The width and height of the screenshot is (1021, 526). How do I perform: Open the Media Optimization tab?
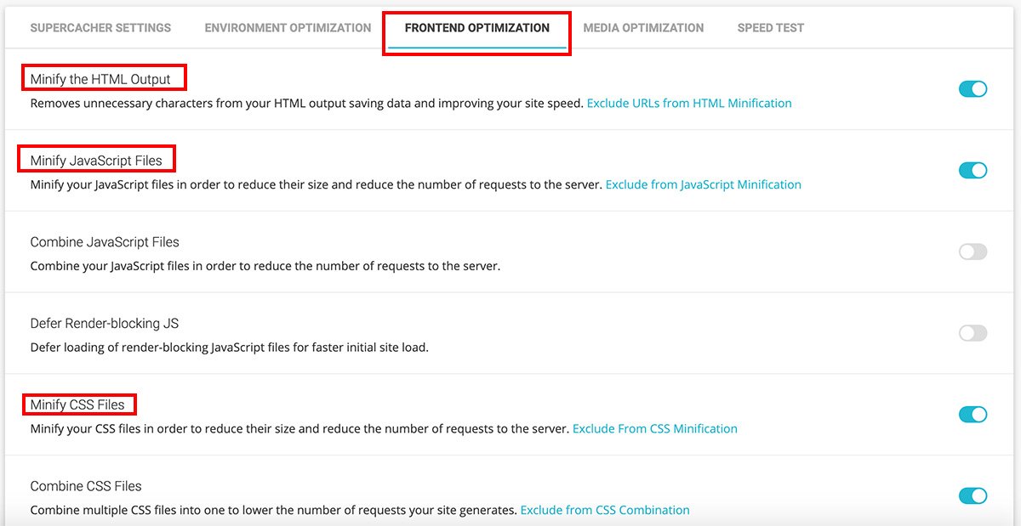643,27
